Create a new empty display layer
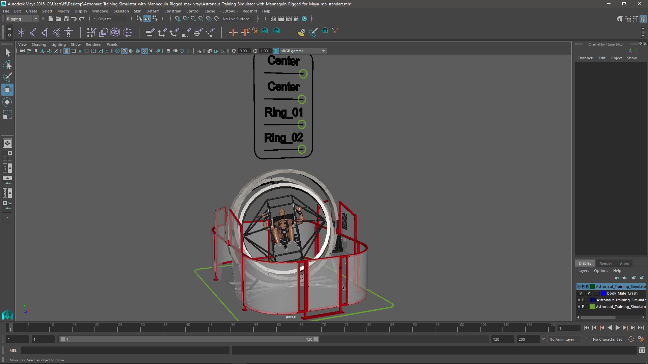 pyautogui.click(x=633, y=278)
